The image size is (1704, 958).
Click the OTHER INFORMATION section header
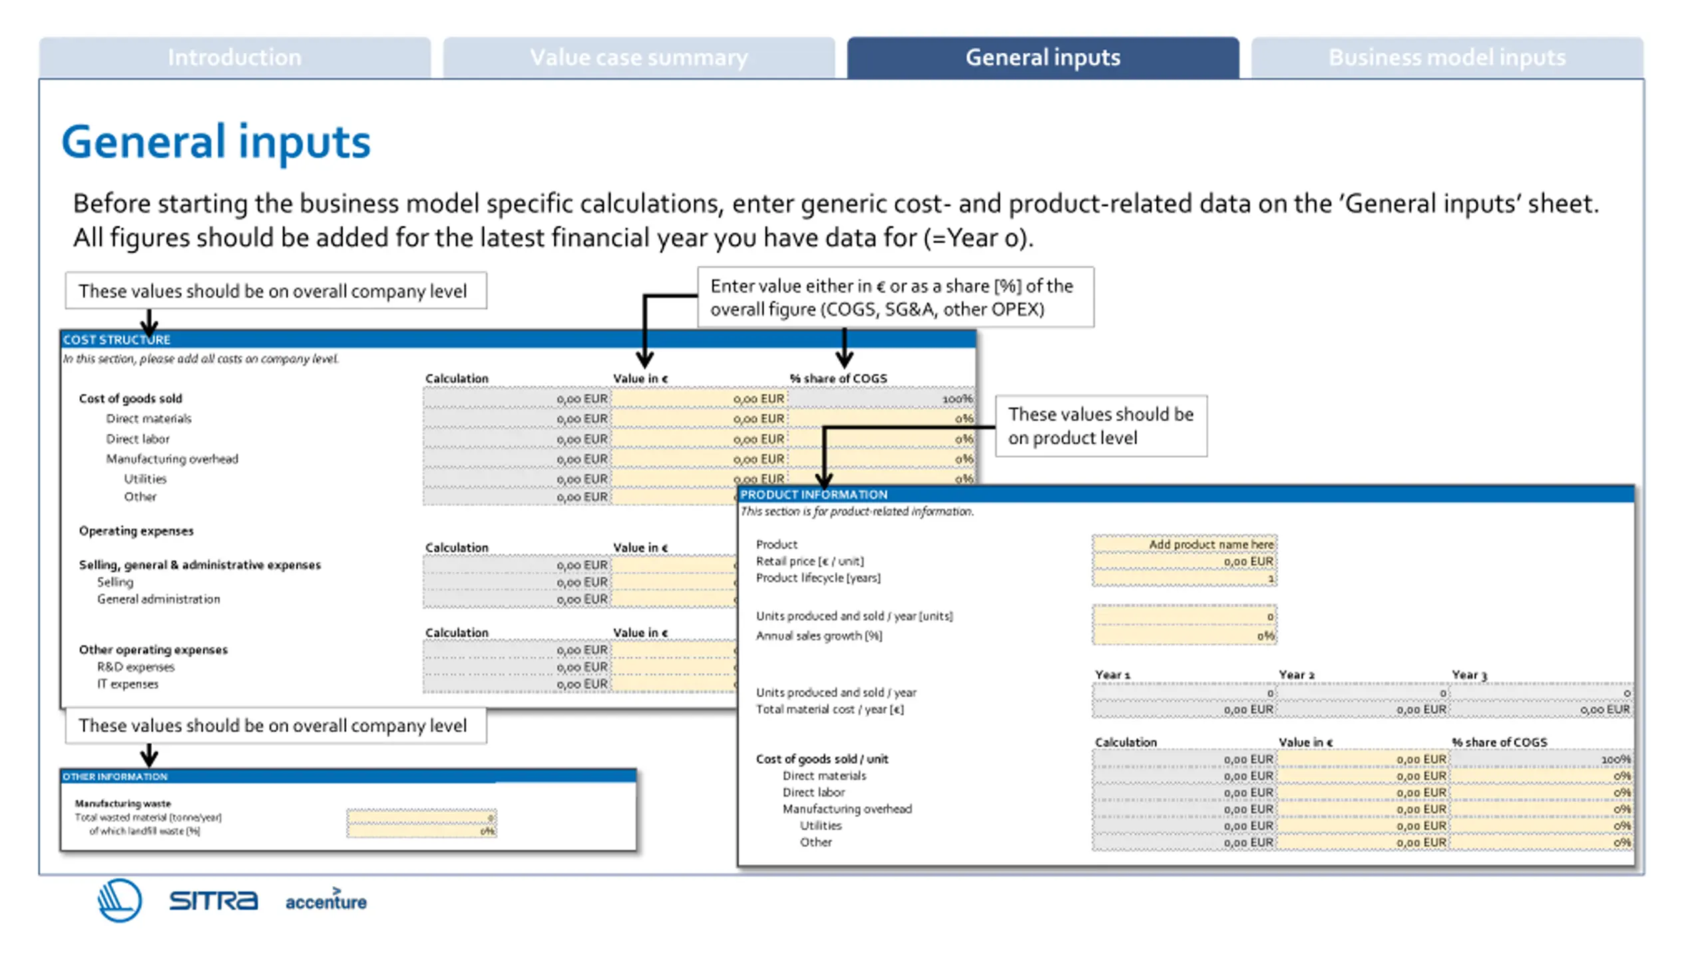point(348,776)
